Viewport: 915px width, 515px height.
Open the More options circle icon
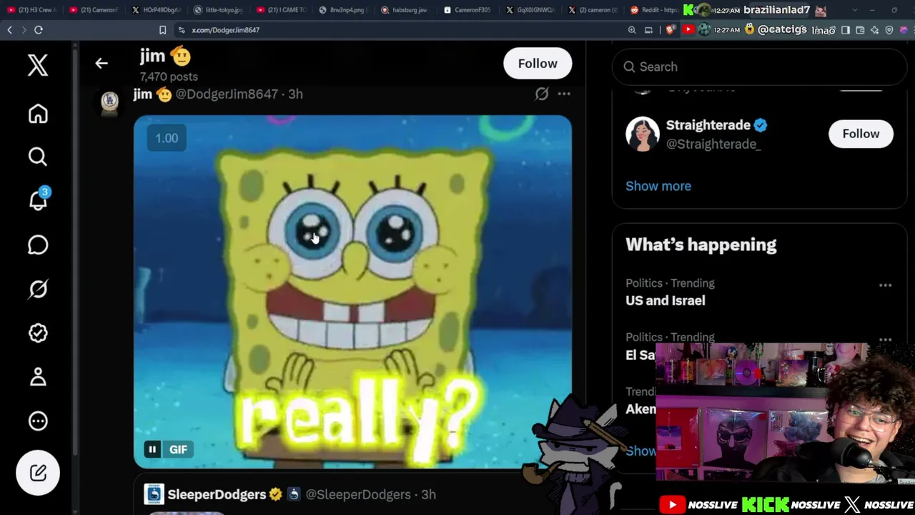pyautogui.click(x=38, y=421)
